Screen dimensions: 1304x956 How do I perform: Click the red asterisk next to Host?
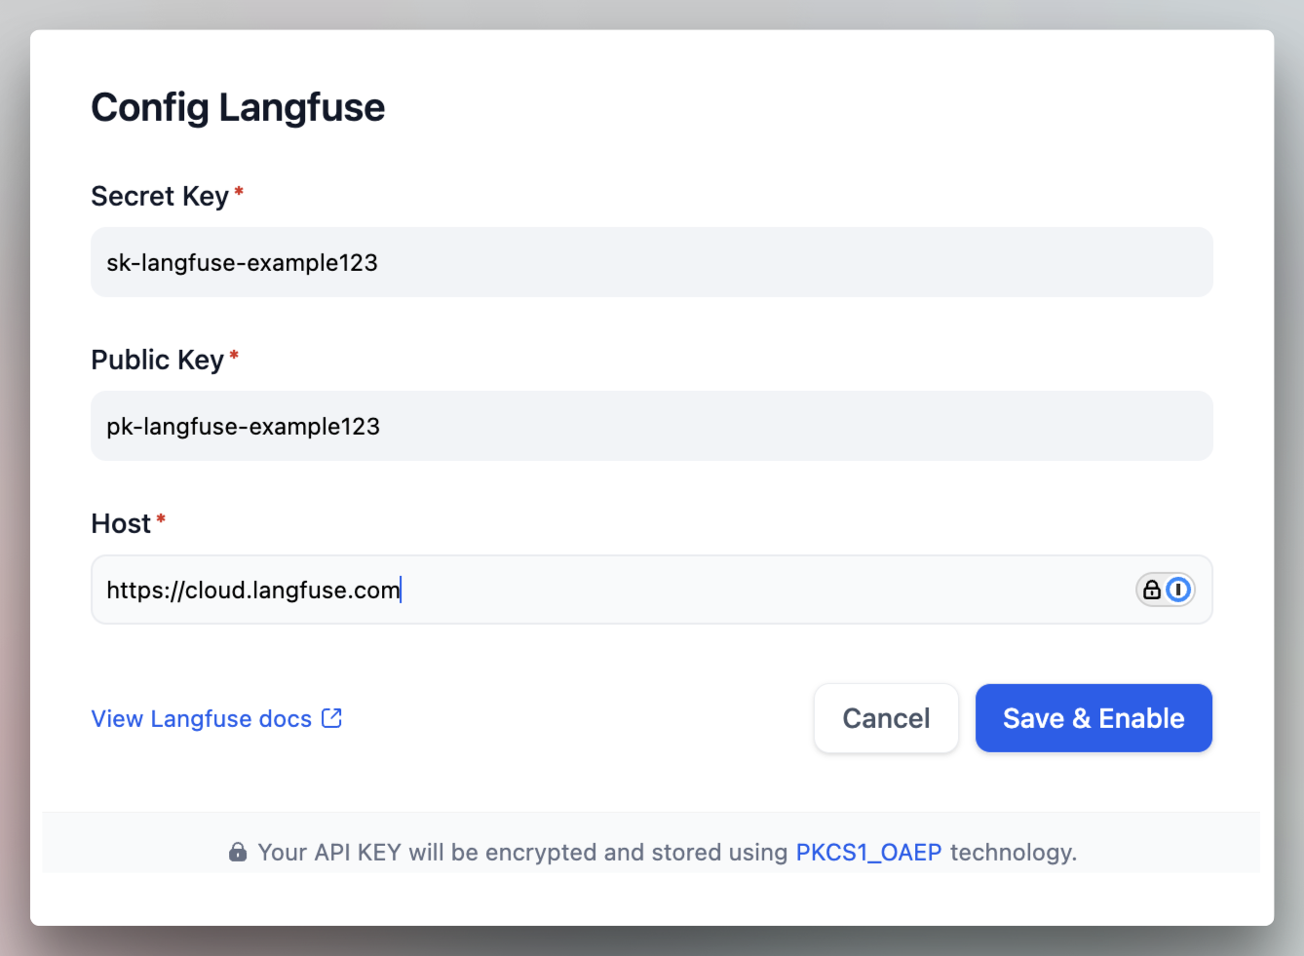click(161, 516)
